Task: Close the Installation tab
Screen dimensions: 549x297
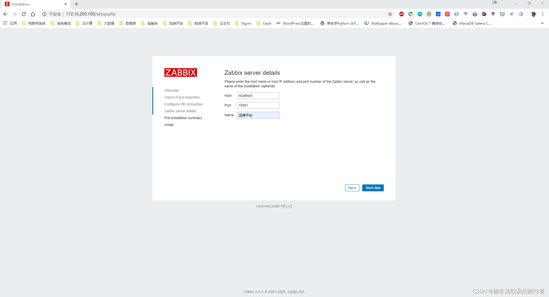Action: [x=66, y=4]
